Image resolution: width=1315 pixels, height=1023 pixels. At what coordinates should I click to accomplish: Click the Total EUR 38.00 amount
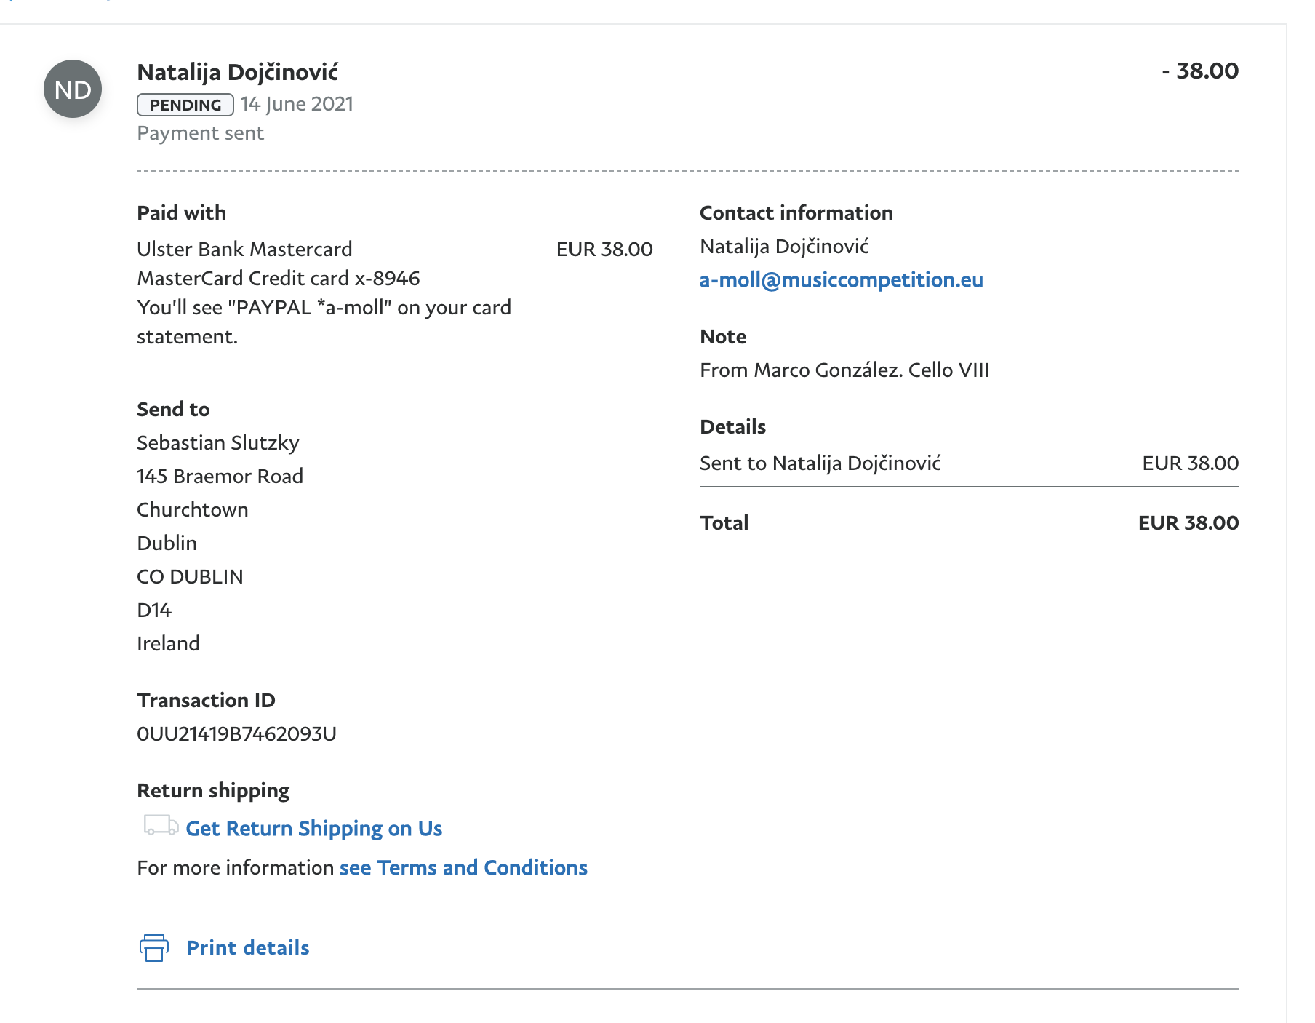pyautogui.click(x=1188, y=522)
